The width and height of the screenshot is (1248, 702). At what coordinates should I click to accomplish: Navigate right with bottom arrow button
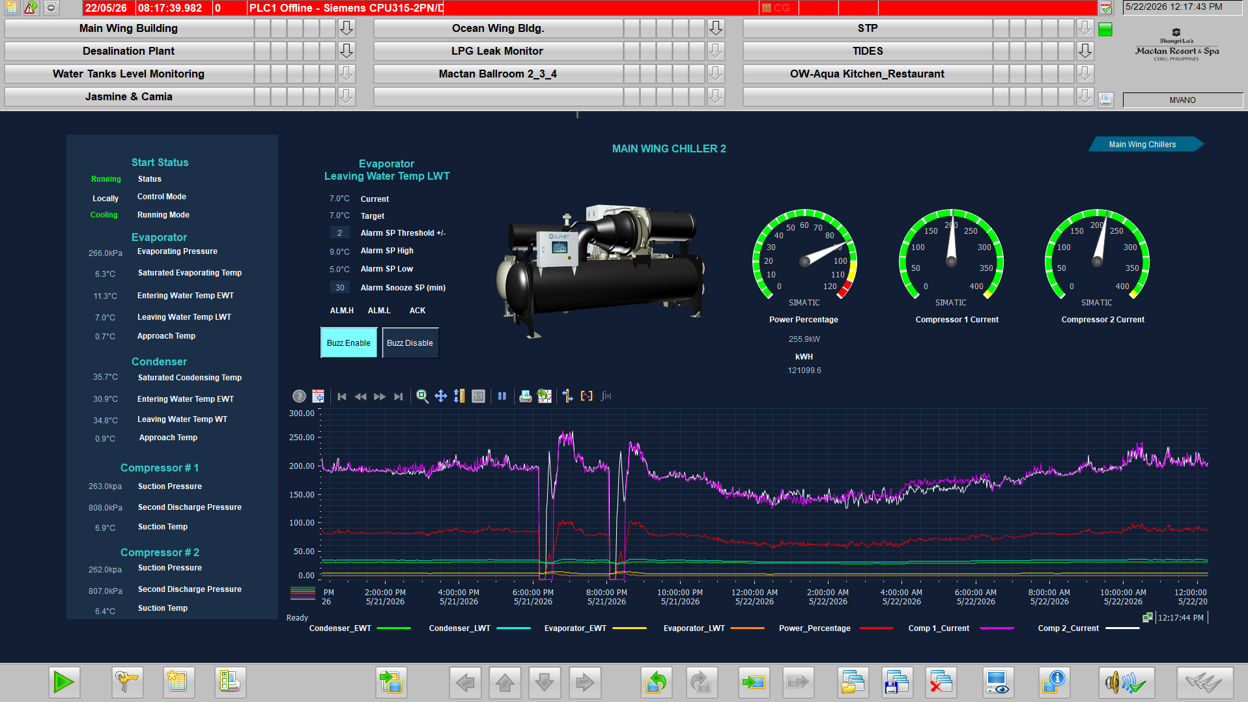[x=585, y=682]
